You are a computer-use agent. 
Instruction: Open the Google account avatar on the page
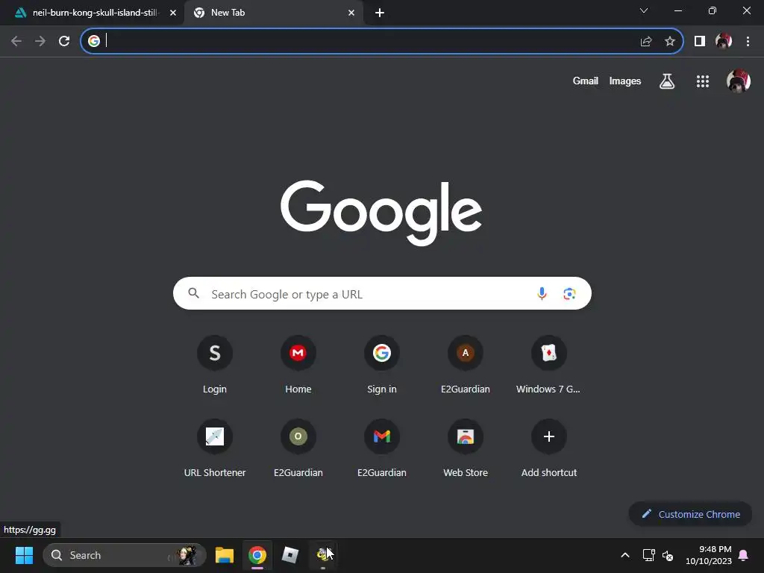click(x=738, y=81)
